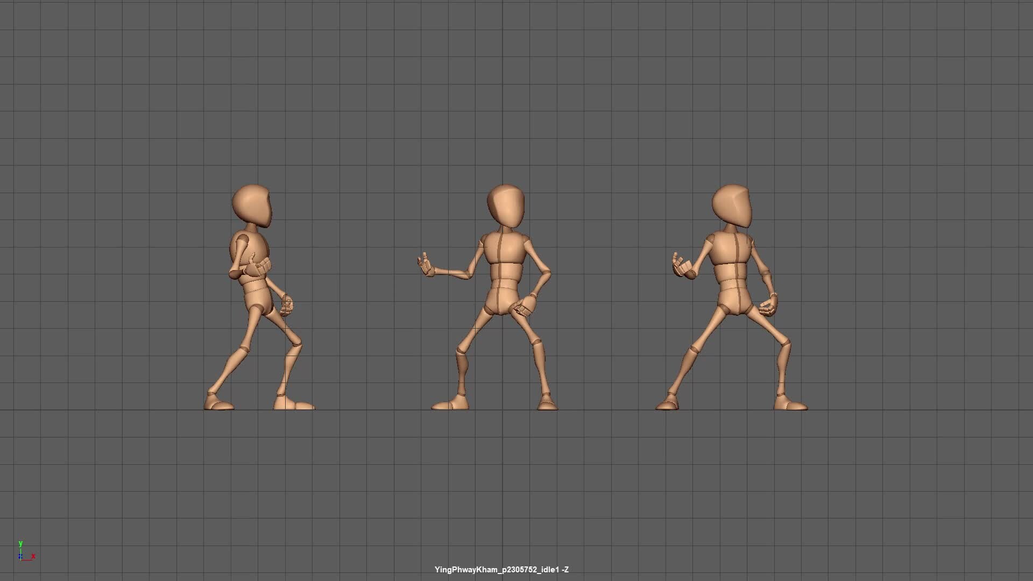Select the head of the middle mannequin

click(x=505, y=205)
